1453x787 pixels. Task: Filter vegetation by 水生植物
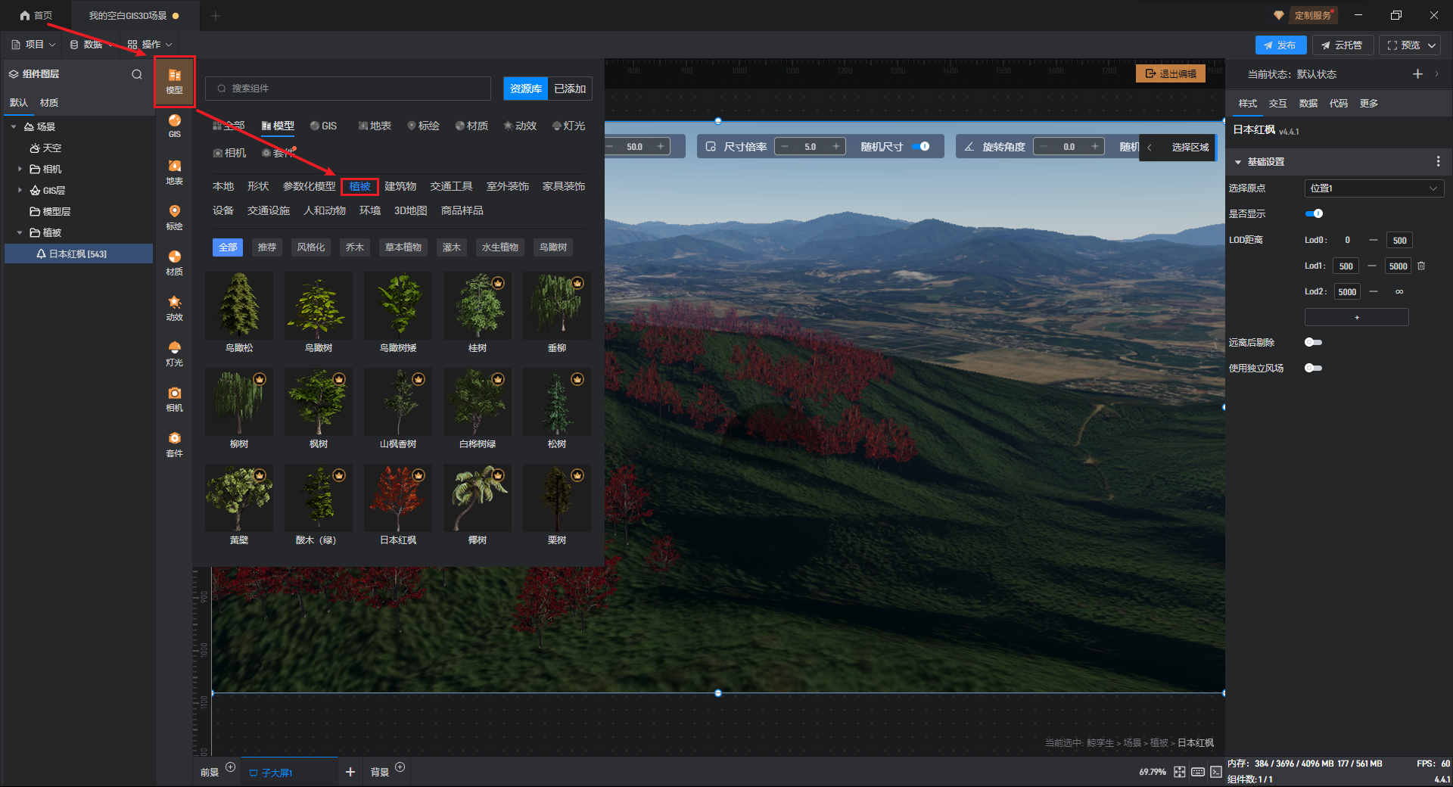coord(499,247)
